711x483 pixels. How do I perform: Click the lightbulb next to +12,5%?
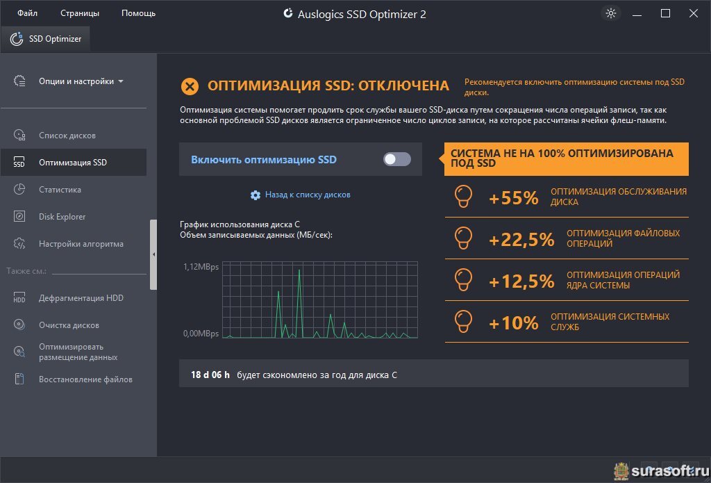[x=463, y=280]
